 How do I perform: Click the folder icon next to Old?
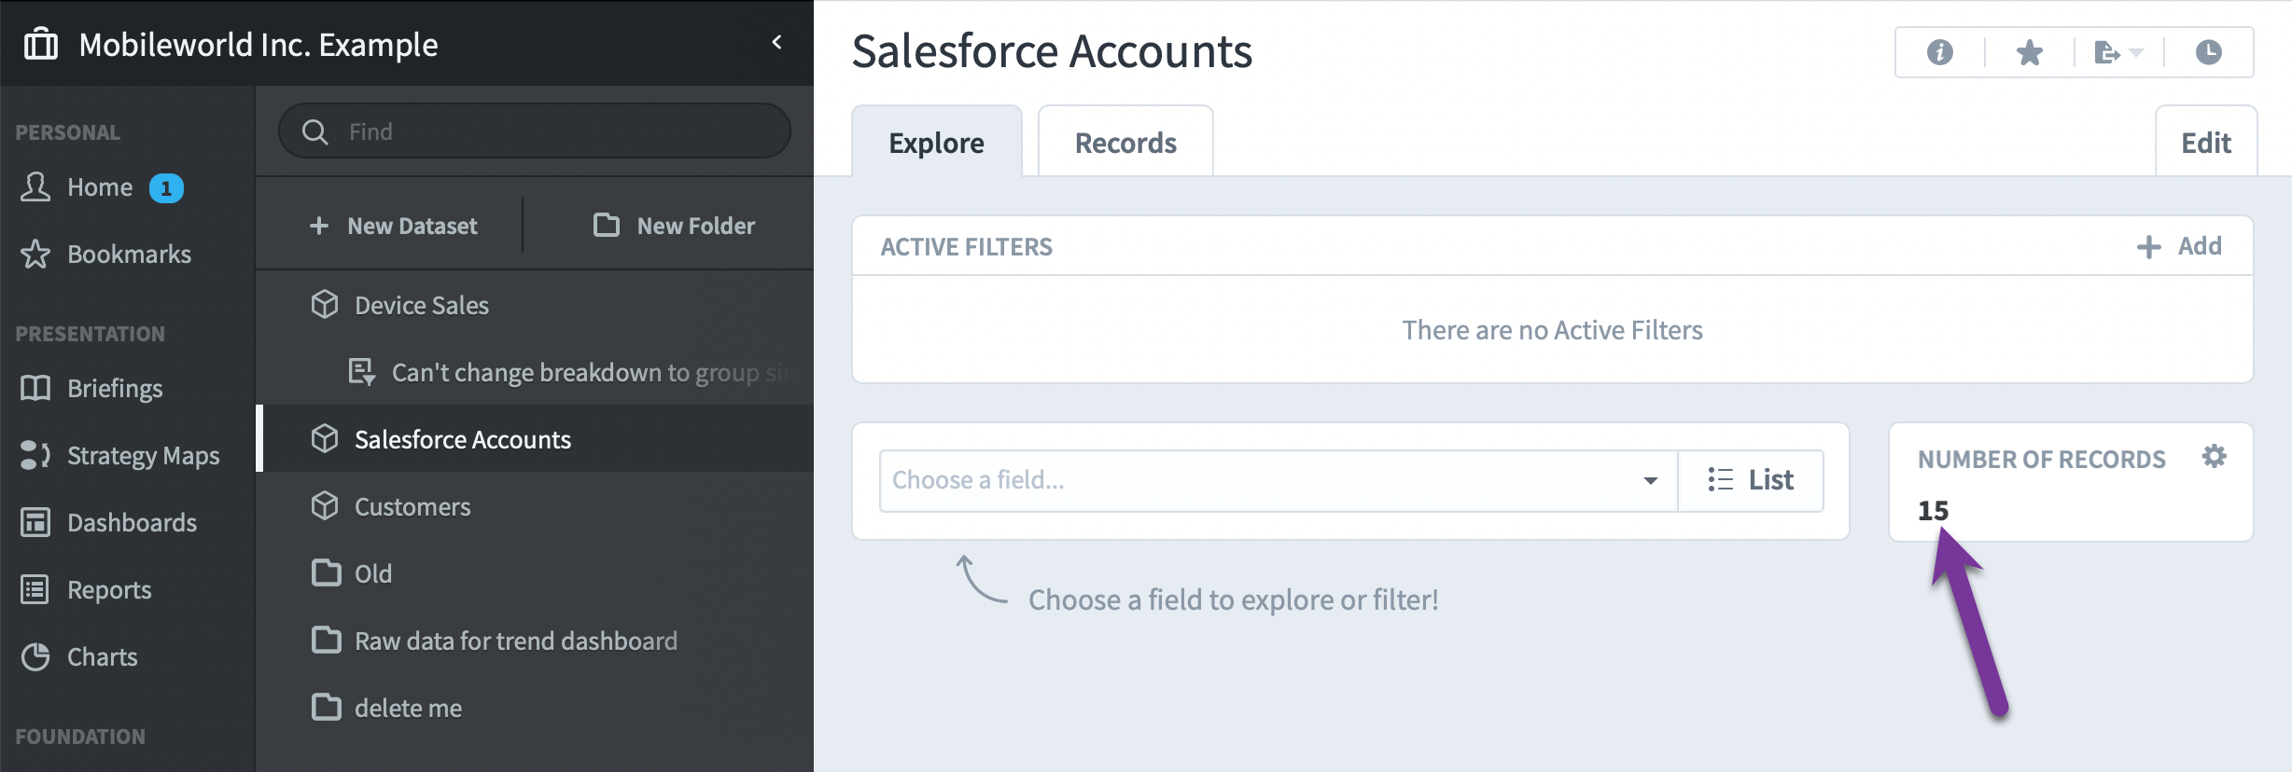[x=326, y=572]
